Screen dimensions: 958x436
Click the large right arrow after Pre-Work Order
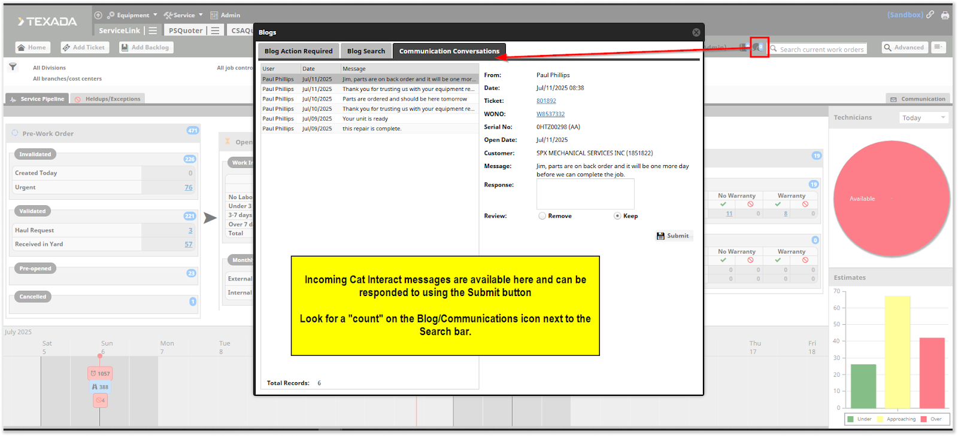pyautogui.click(x=210, y=218)
